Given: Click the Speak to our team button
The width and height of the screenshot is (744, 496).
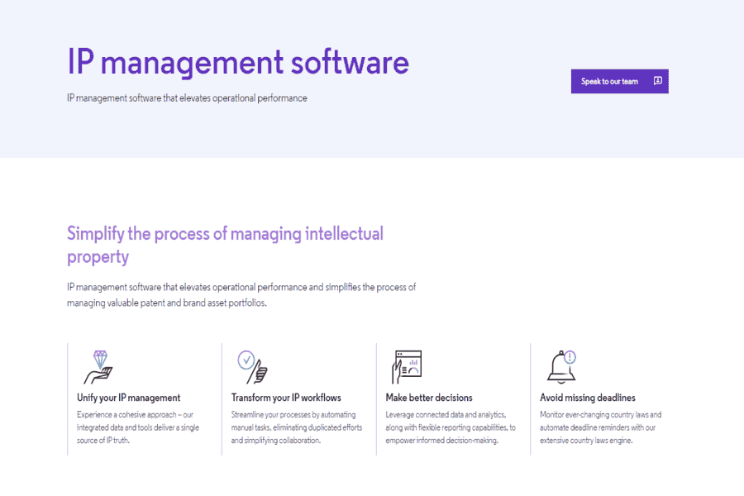Looking at the screenshot, I should tap(610, 81).
